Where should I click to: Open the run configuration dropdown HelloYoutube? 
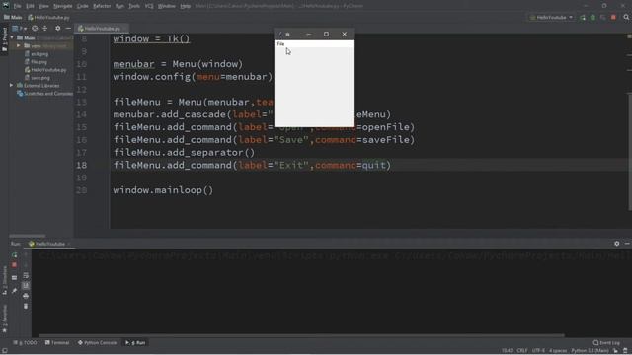[551, 18]
